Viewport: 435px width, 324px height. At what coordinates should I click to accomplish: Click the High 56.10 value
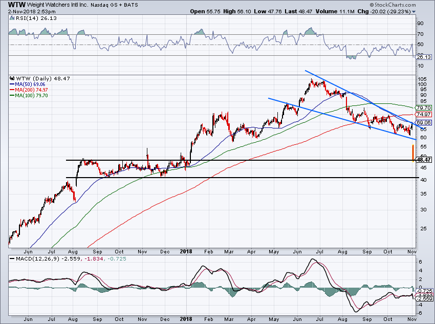point(237,11)
